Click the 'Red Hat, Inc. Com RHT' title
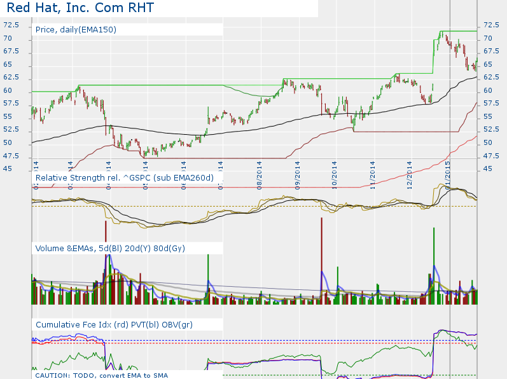The image size is (507, 379). coord(80,8)
